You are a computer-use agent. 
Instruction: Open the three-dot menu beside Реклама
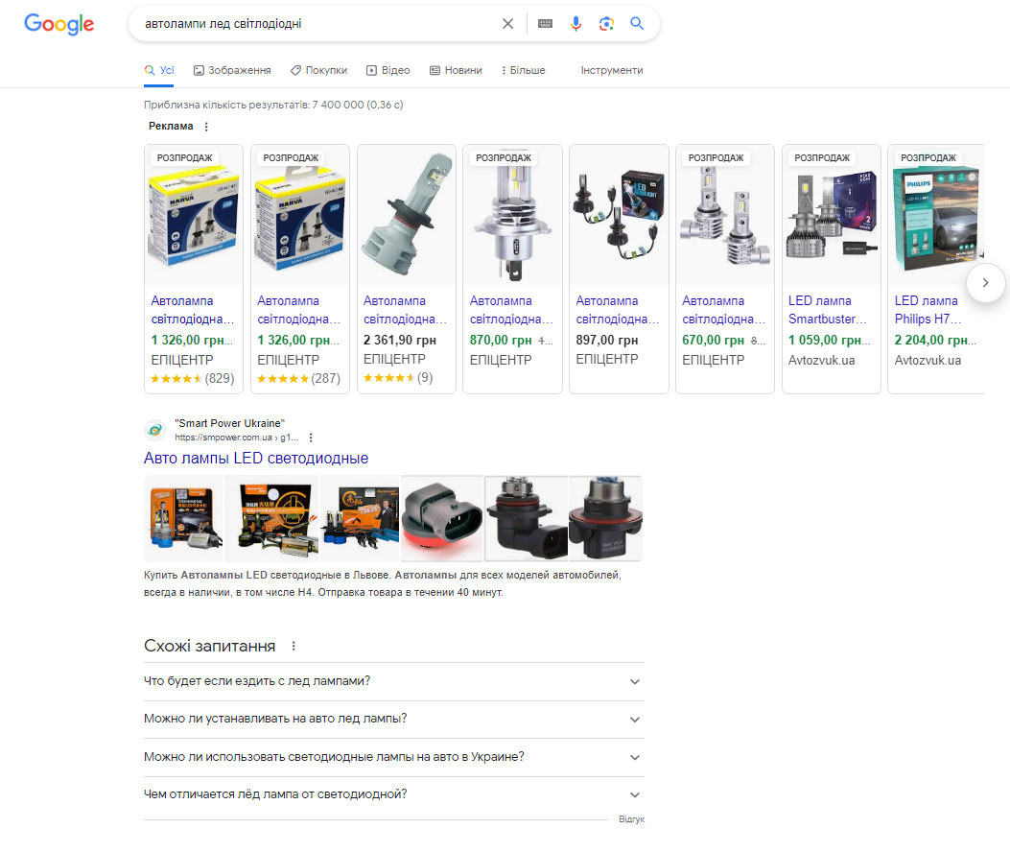point(206,127)
